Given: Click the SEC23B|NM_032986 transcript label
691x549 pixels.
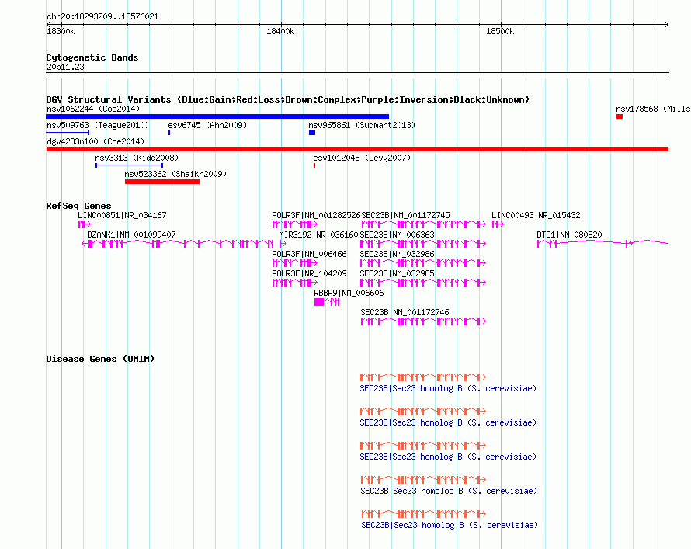Looking at the screenshot, I should [x=397, y=254].
